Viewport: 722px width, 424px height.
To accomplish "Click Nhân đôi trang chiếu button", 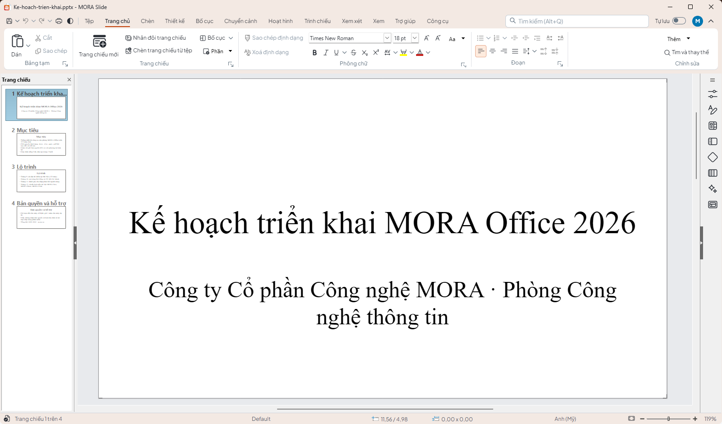I will click(156, 38).
